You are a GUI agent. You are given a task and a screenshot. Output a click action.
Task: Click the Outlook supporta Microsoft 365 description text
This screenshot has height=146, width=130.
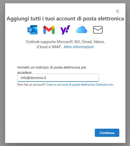pyautogui.click(x=65, y=44)
